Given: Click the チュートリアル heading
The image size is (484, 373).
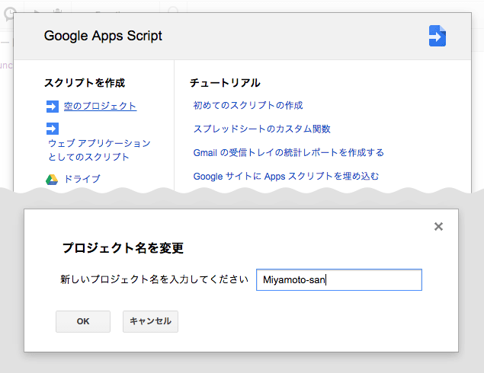Looking at the screenshot, I should click(x=225, y=83).
